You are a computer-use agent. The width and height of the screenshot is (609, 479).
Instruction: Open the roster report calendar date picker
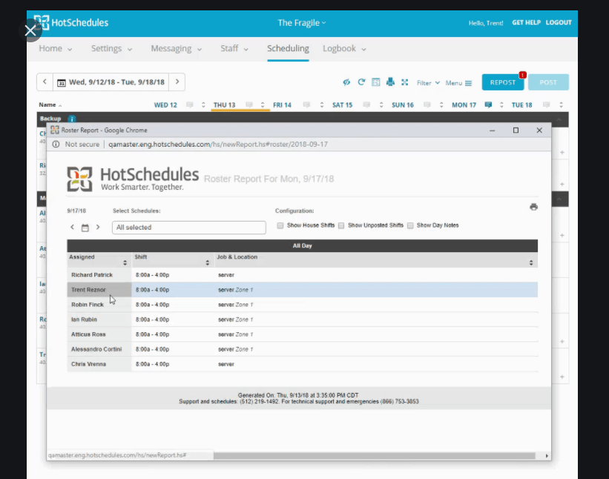click(85, 228)
